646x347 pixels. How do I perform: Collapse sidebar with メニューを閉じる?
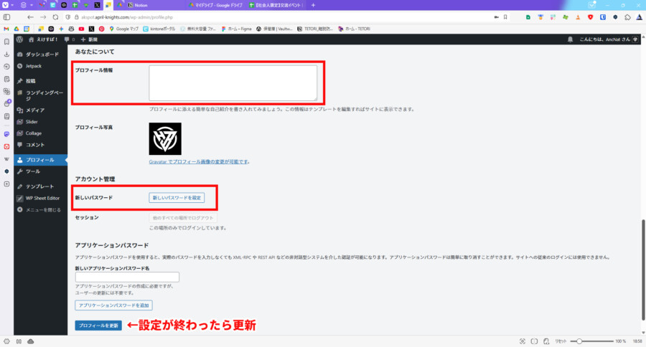(43, 210)
